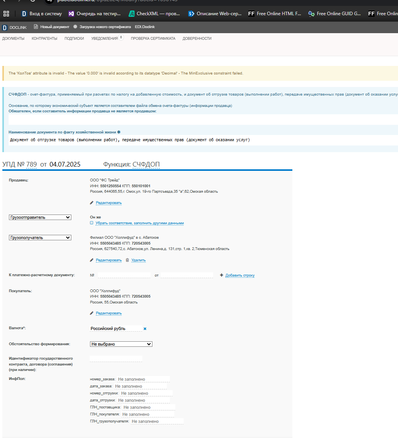This screenshot has width=398, height=440.
Task: Open the ПРОВЕРКА СЕРТИФИКАТА menu
Action: pyautogui.click(x=153, y=39)
